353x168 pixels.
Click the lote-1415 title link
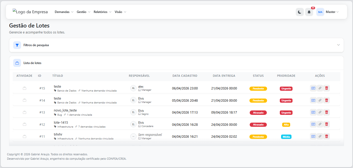pos(61,122)
